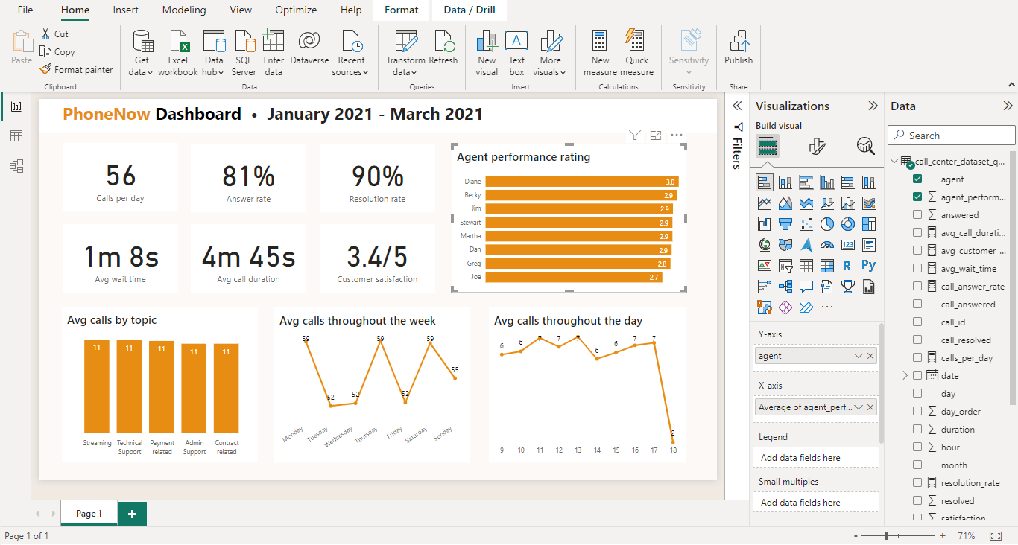Open Get more visuals ellipsis
This screenshot has width=1018, height=545.
click(827, 307)
